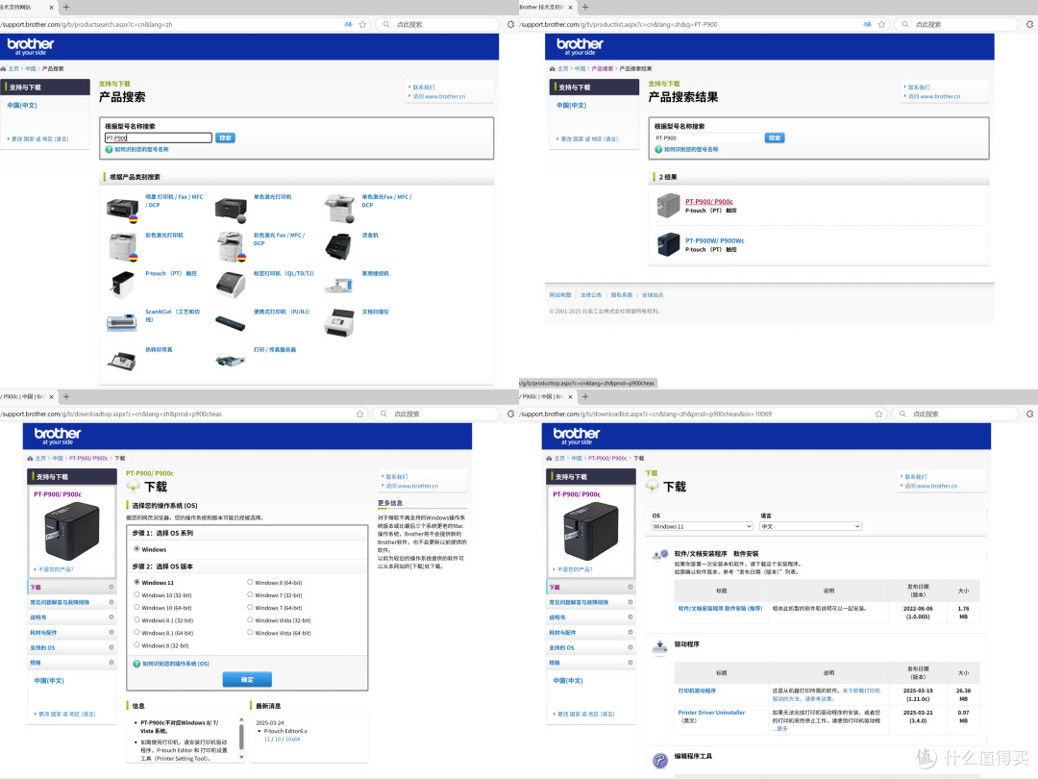Click the model name field on the search results page

707,138
